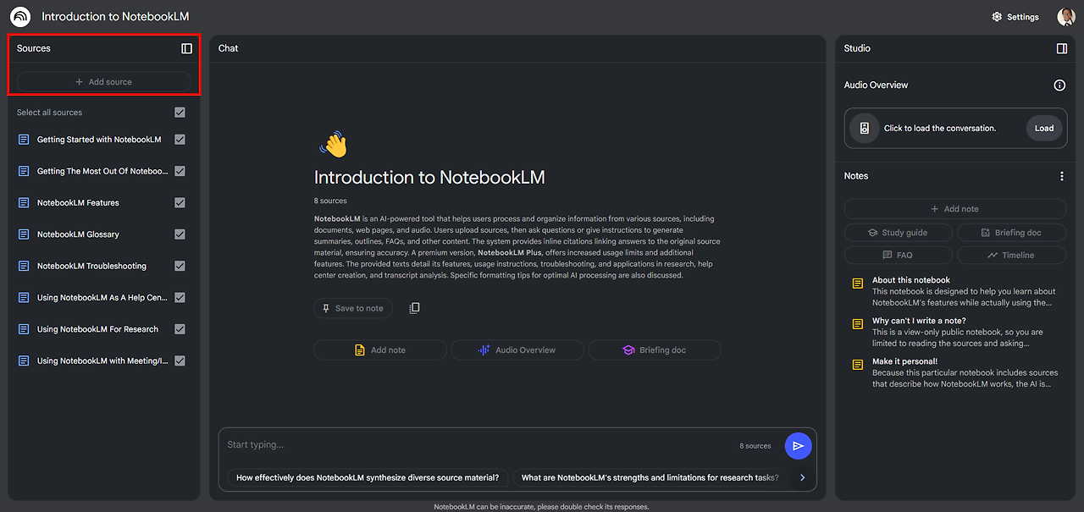Viewport: 1084px width, 512px height.
Task: Copy summary with the copy icon
Action: [414, 308]
